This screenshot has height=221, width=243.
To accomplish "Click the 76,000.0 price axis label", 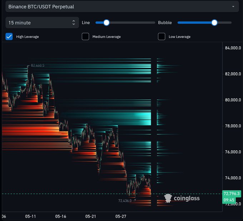I will (233, 152).
